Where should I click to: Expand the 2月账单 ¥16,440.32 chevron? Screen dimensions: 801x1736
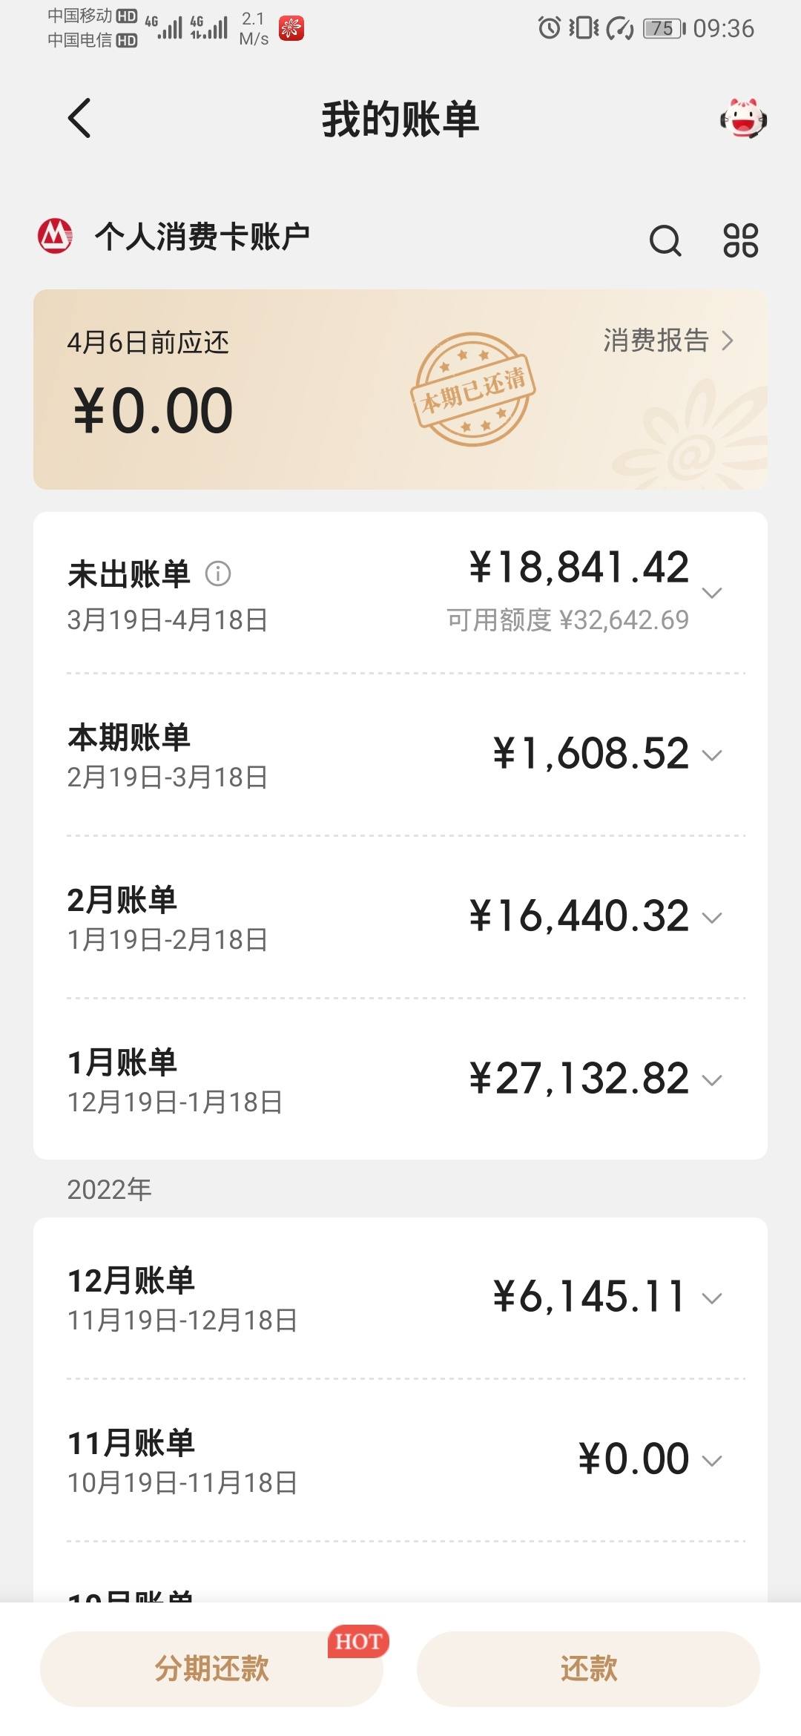click(x=712, y=918)
